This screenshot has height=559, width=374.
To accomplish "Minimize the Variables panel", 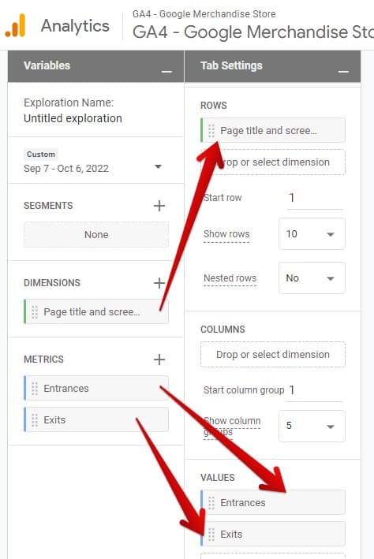I will tap(166, 71).
